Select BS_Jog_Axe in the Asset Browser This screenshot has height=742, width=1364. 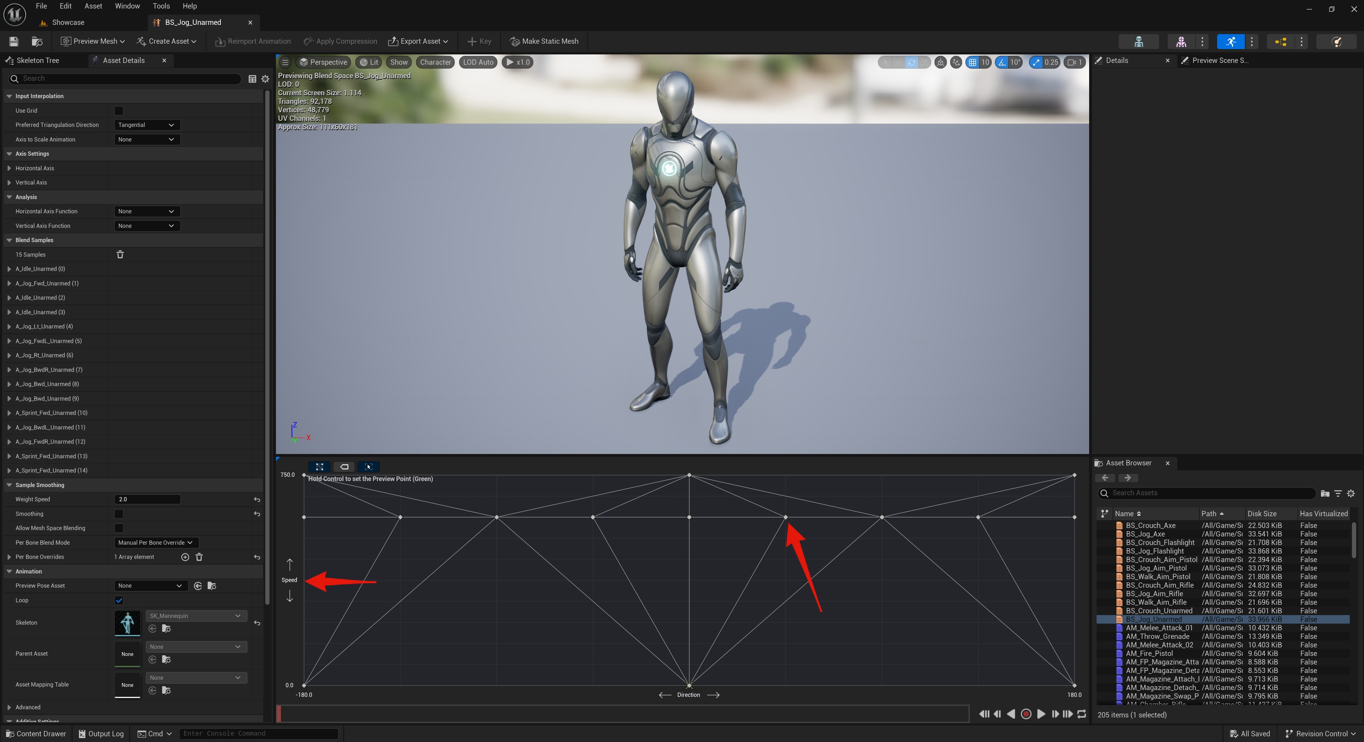(1146, 534)
